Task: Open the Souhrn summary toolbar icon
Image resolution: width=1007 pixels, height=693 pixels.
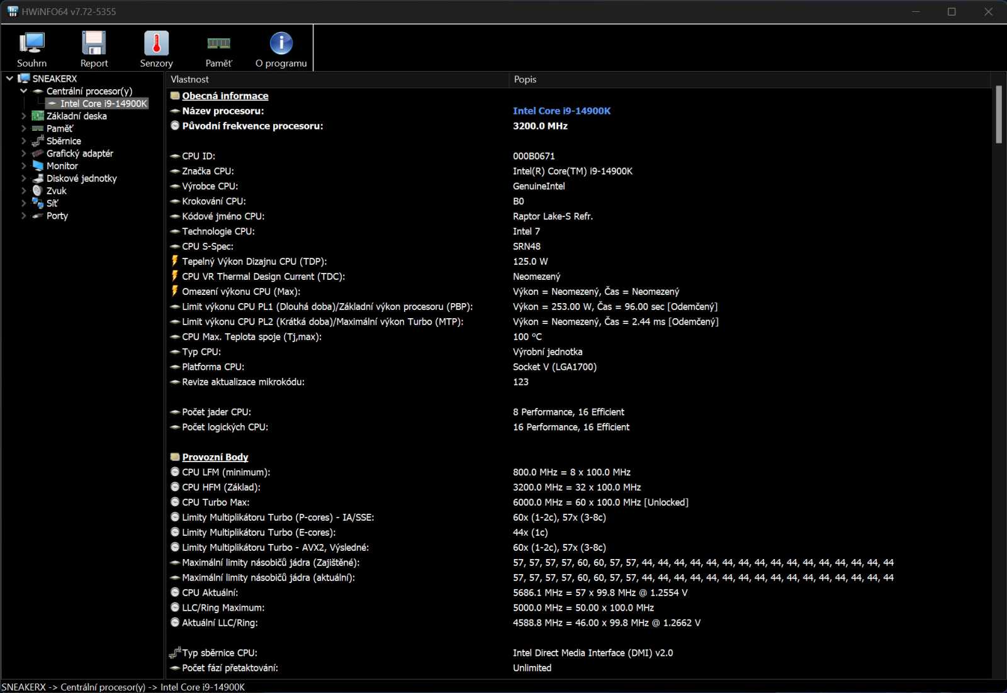Action: (31, 43)
